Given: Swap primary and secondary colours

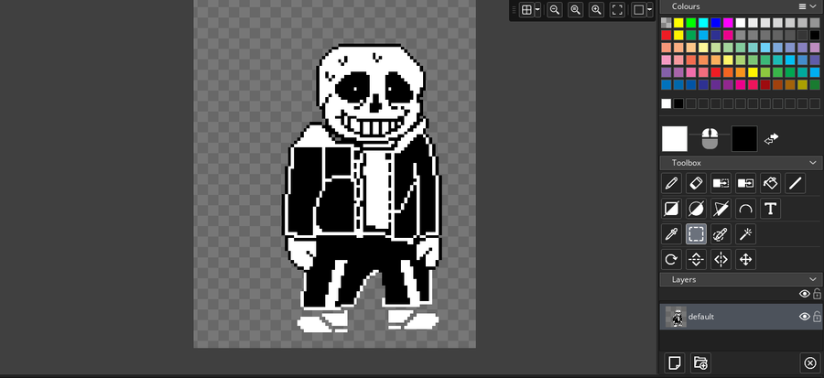Looking at the screenshot, I should [x=771, y=138].
